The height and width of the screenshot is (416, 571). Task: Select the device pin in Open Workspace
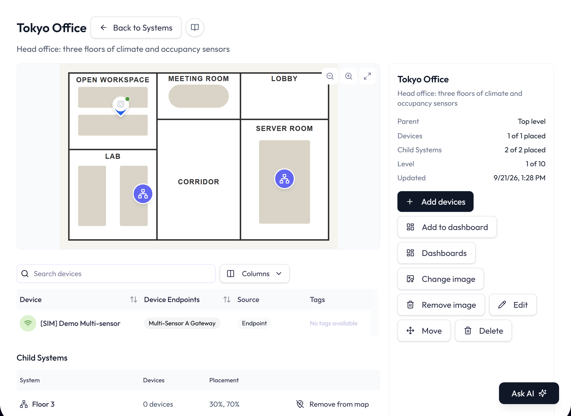121,106
